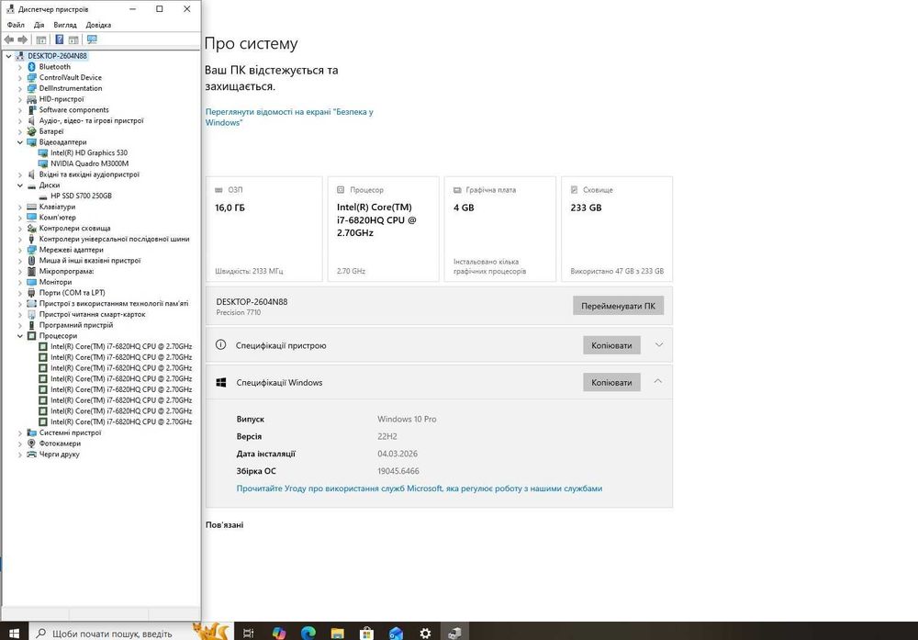Collapse the DESKTOP-2604N88 root node

[9, 56]
